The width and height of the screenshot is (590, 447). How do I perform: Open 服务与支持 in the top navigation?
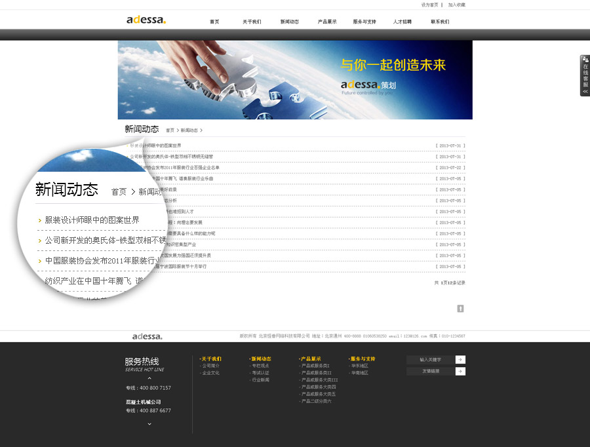point(364,22)
